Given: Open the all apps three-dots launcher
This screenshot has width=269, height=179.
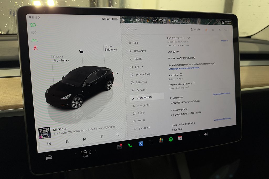Looking at the screenshot, I should pos(151,142).
